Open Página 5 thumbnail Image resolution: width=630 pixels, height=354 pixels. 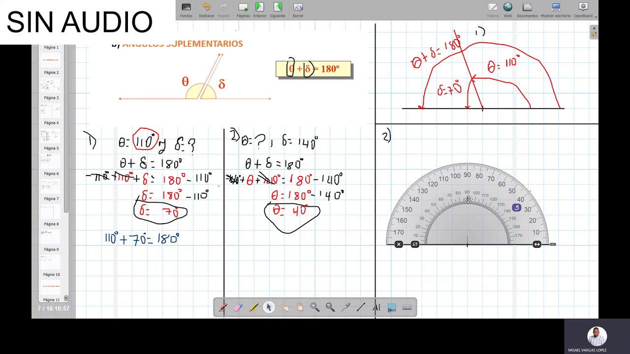point(51,161)
